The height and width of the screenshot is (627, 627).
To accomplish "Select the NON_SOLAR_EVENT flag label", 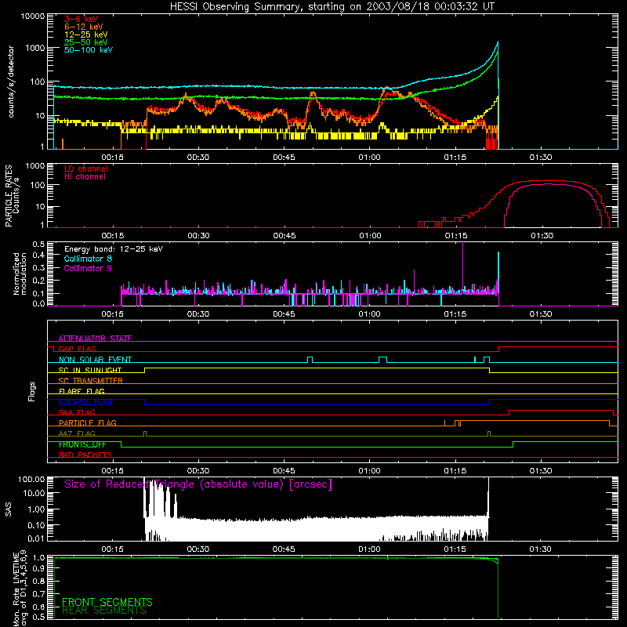I will [x=95, y=360].
